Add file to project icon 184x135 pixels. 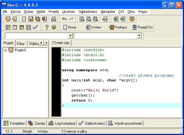[x=116, y=19]
